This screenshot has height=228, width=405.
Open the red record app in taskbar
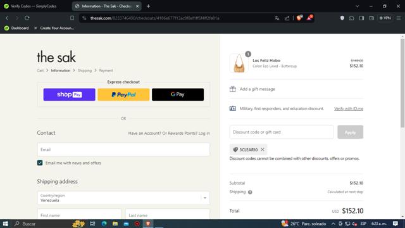[x=137, y=224]
